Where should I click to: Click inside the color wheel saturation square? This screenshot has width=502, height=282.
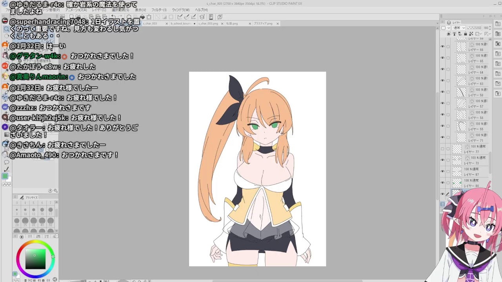(x=35, y=258)
